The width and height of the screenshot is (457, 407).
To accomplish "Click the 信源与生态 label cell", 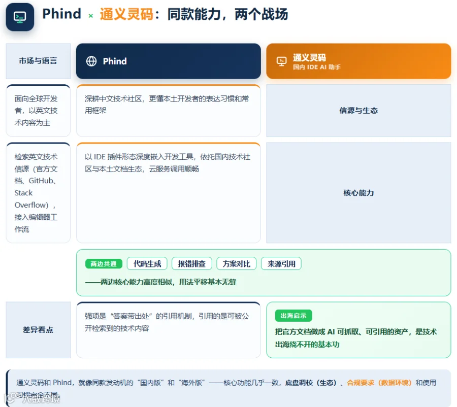I will 358,111.
